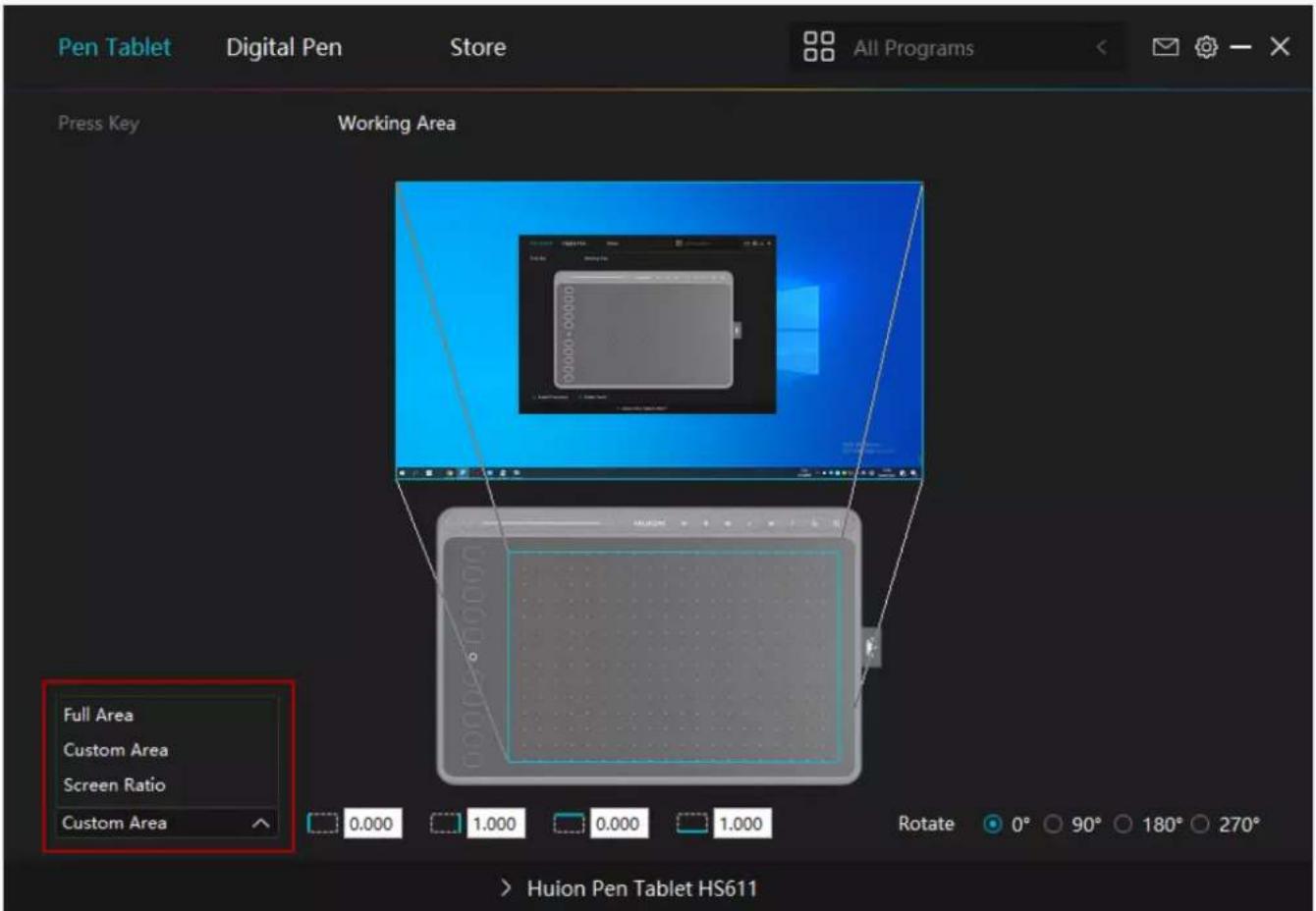The width and height of the screenshot is (1316, 911).
Task: Switch to Digital Pen tab
Action: tap(284, 47)
